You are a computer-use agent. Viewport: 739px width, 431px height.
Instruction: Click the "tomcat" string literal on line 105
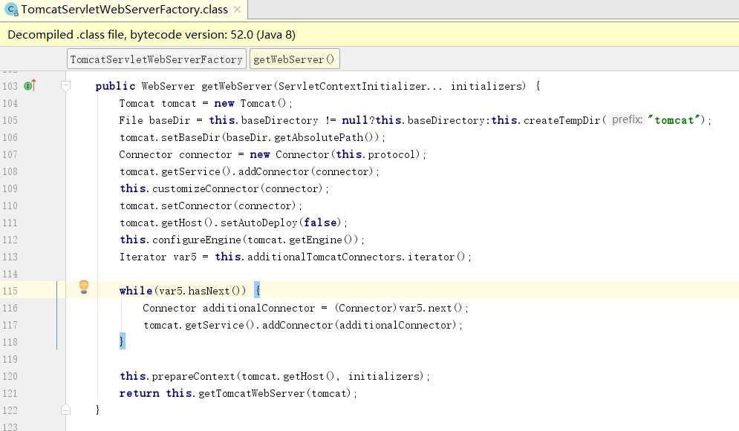point(674,120)
